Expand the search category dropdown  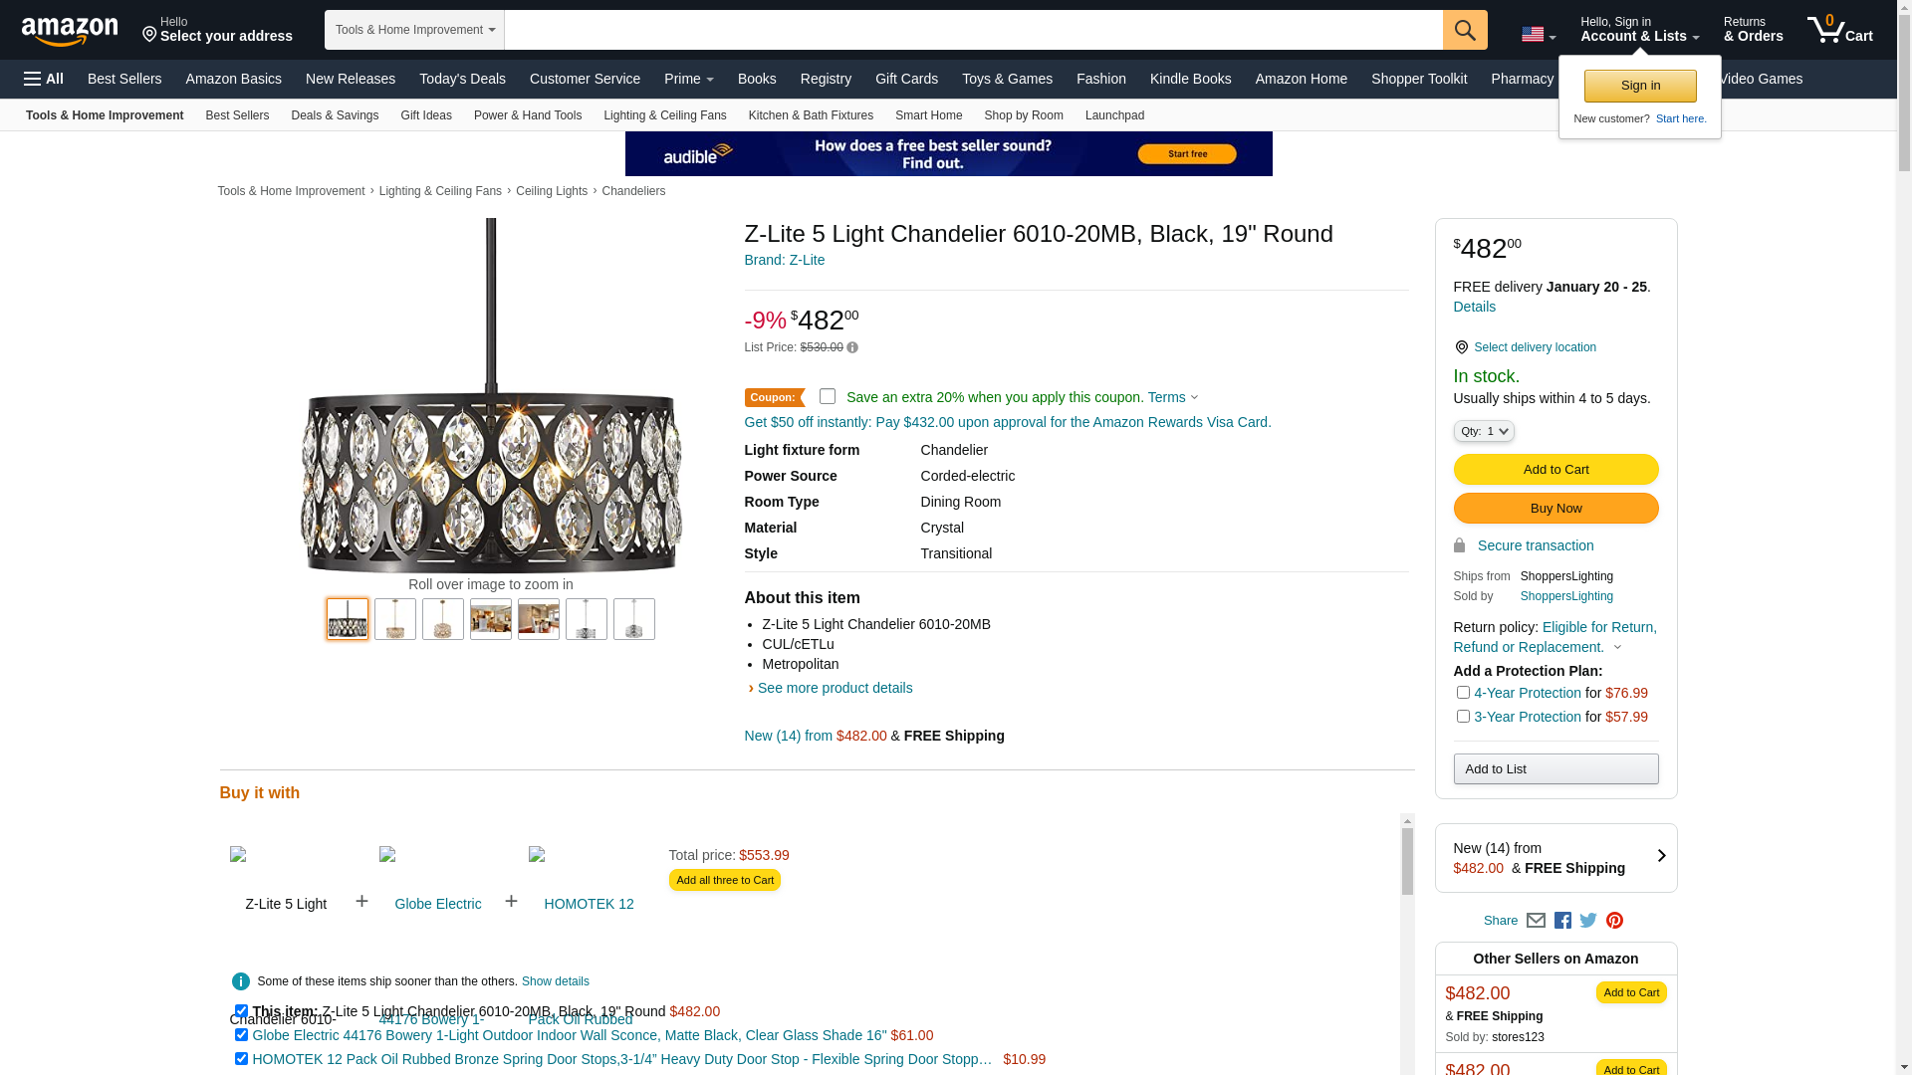414,30
